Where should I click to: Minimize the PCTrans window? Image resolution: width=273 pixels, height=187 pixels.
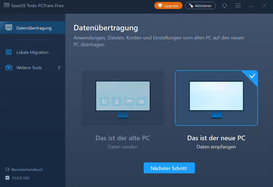[x=251, y=6]
